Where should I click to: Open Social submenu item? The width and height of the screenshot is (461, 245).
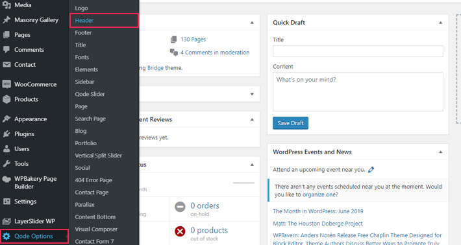pyautogui.click(x=82, y=168)
